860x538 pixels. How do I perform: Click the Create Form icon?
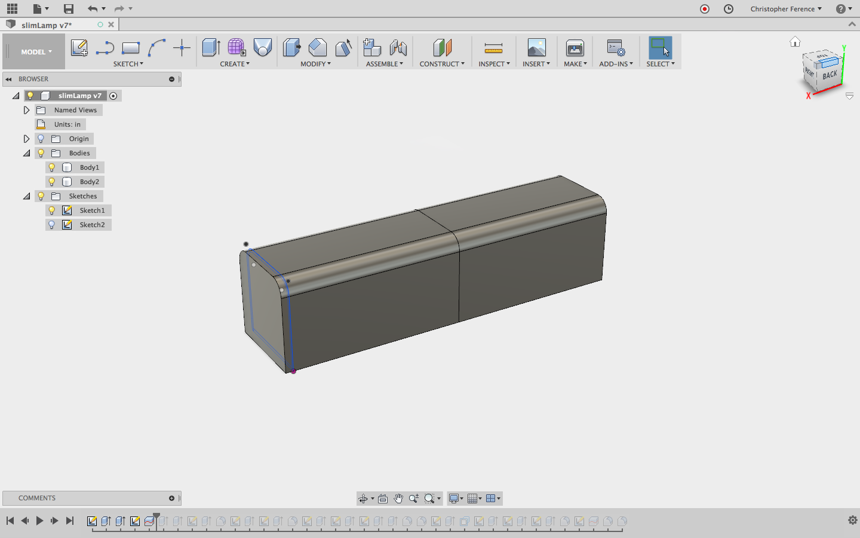click(x=236, y=48)
